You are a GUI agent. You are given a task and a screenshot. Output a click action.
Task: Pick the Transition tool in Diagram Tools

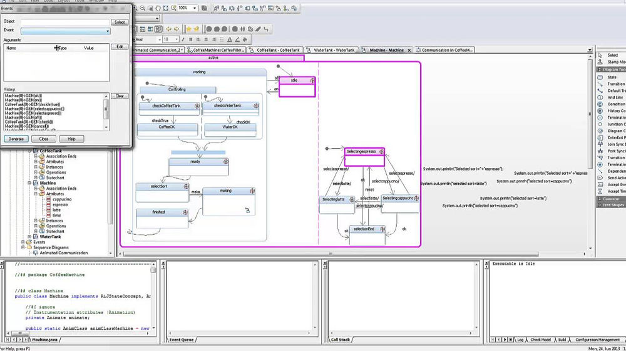click(x=611, y=84)
